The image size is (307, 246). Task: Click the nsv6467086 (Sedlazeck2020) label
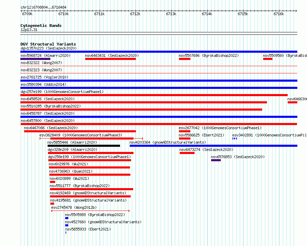pos(51,128)
